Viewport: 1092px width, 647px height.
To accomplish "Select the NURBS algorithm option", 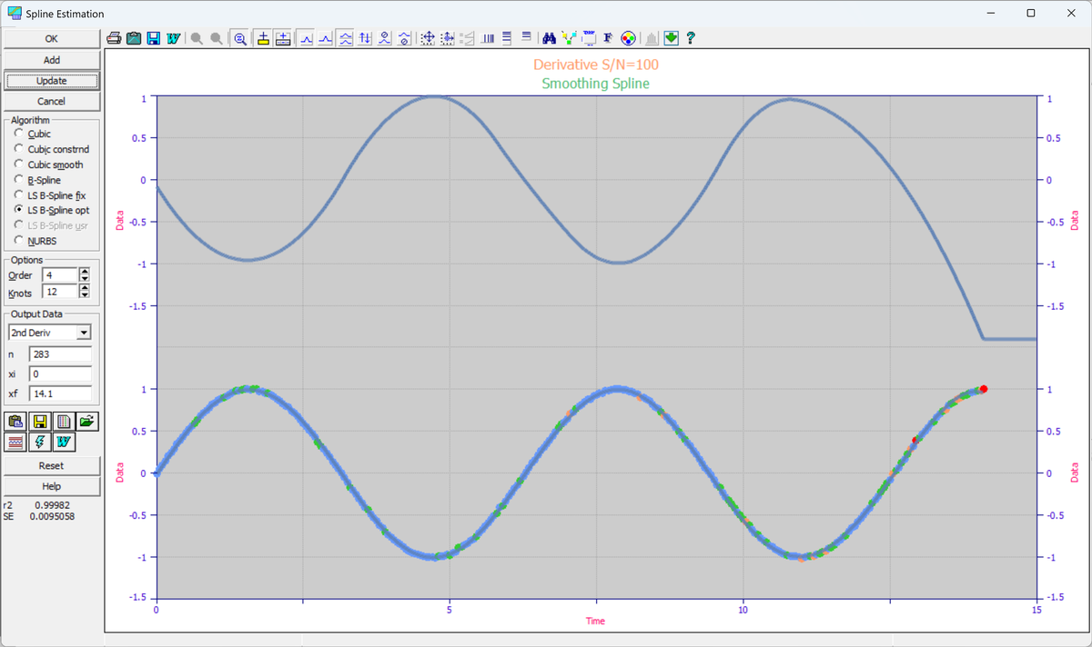I will coord(36,240).
